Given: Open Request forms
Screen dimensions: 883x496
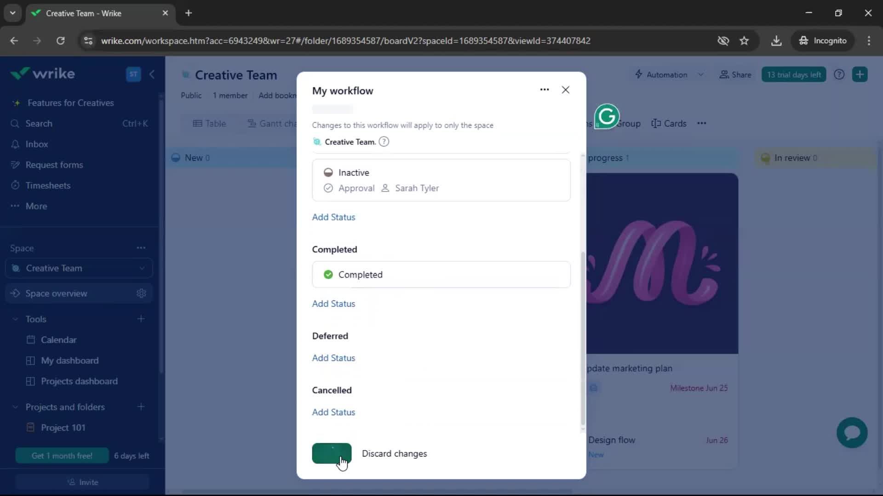Looking at the screenshot, I should (54, 165).
